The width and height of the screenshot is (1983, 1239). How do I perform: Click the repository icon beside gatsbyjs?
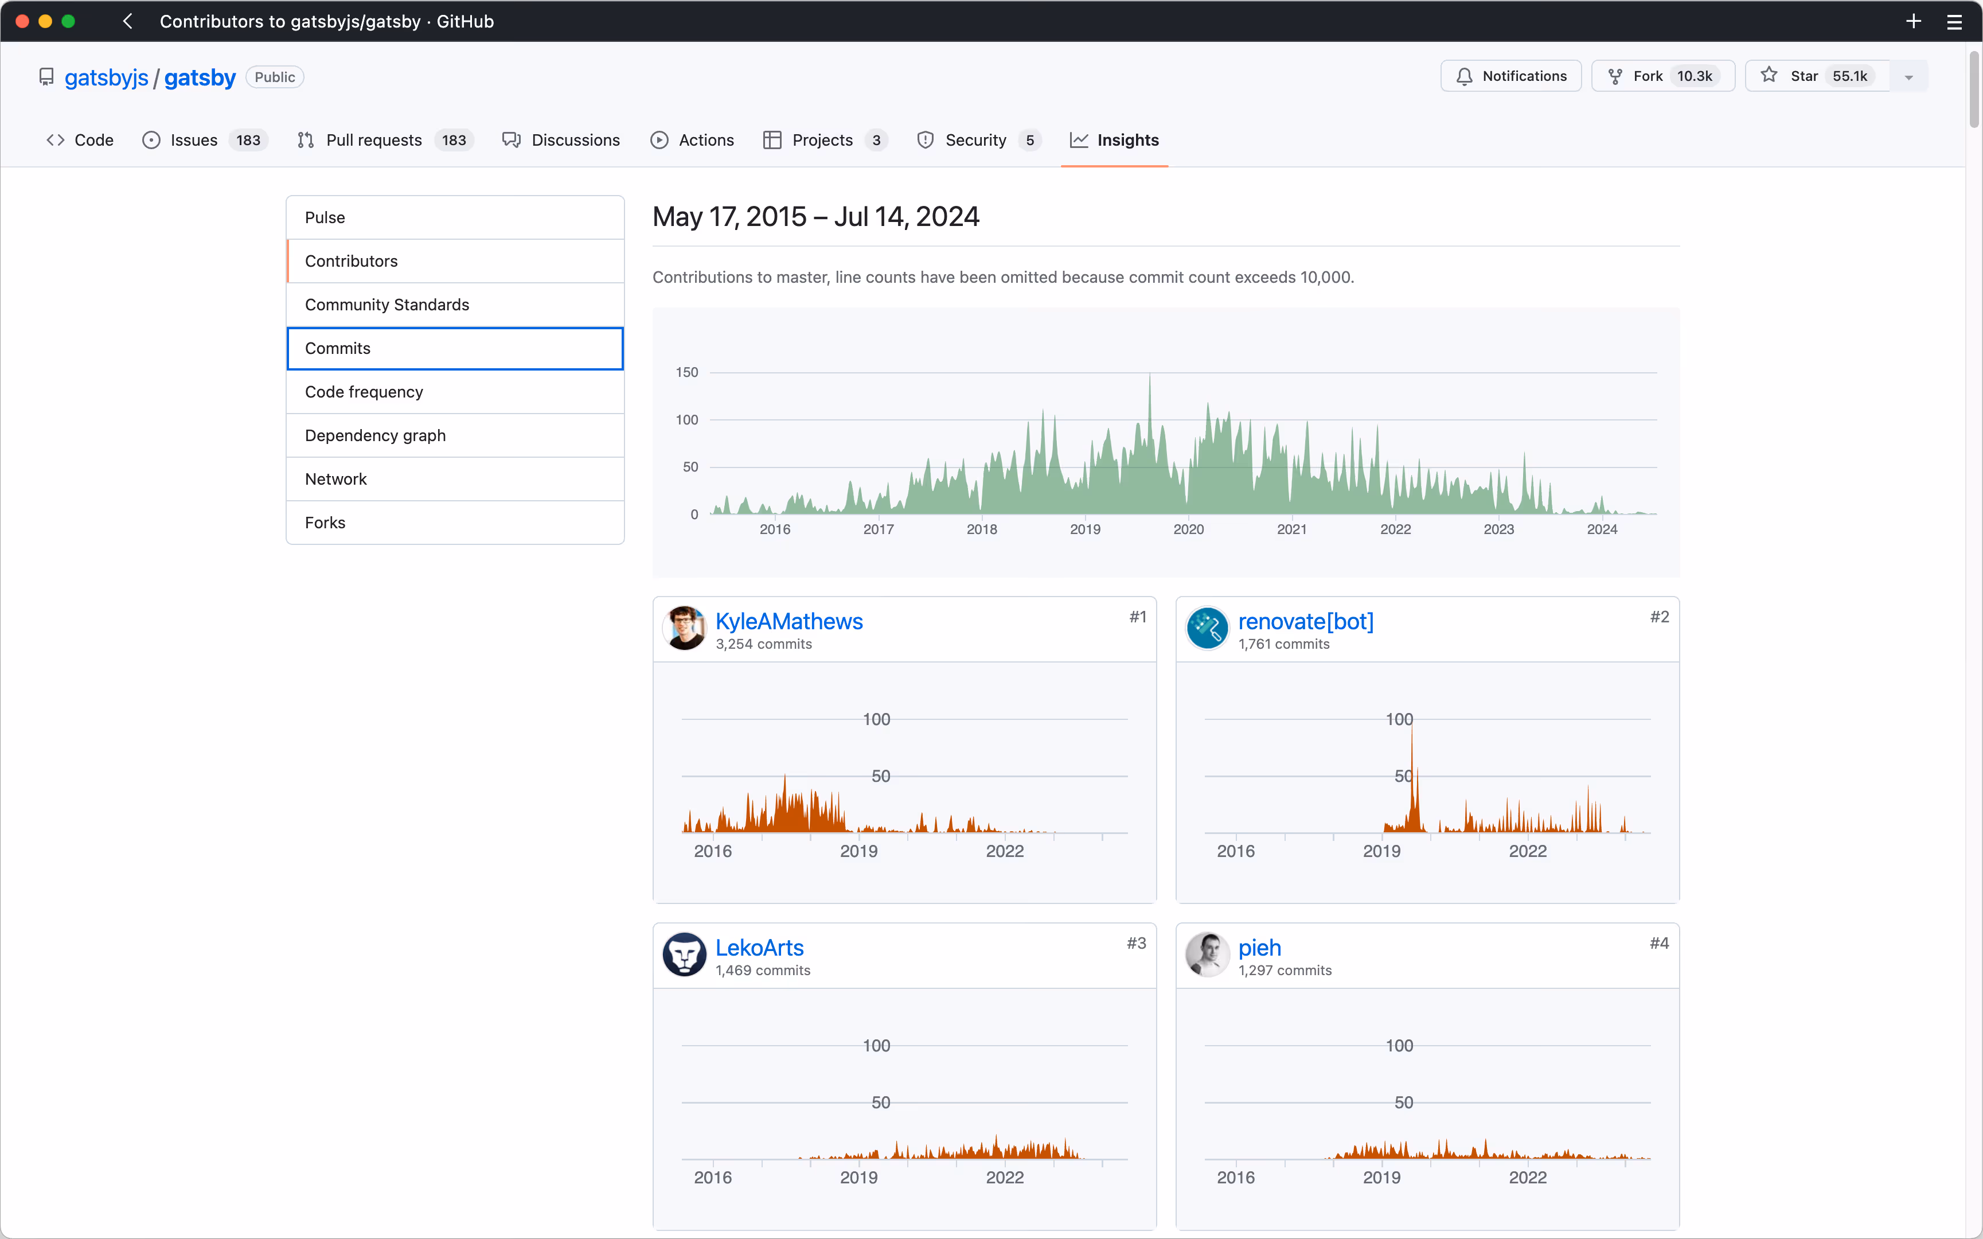[46, 77]
